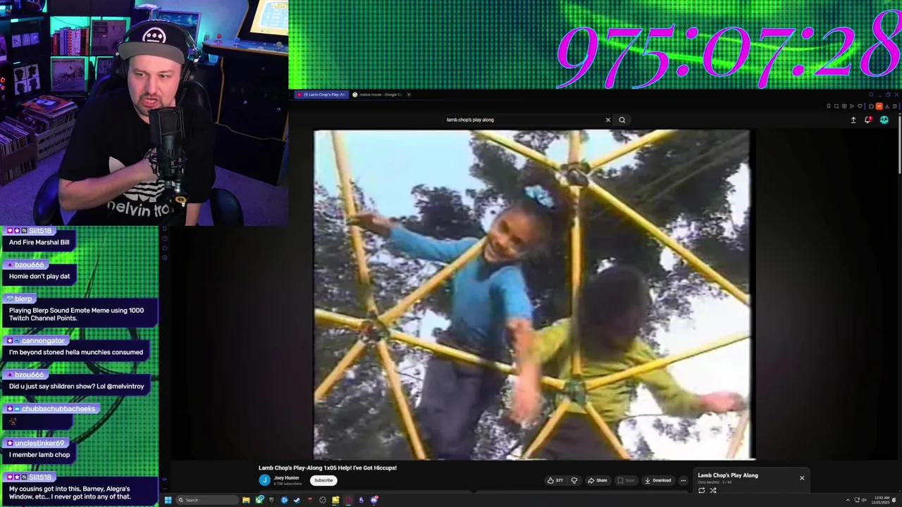
Task: Open Joey Hunter channel avatar
Action: (264, 480)
